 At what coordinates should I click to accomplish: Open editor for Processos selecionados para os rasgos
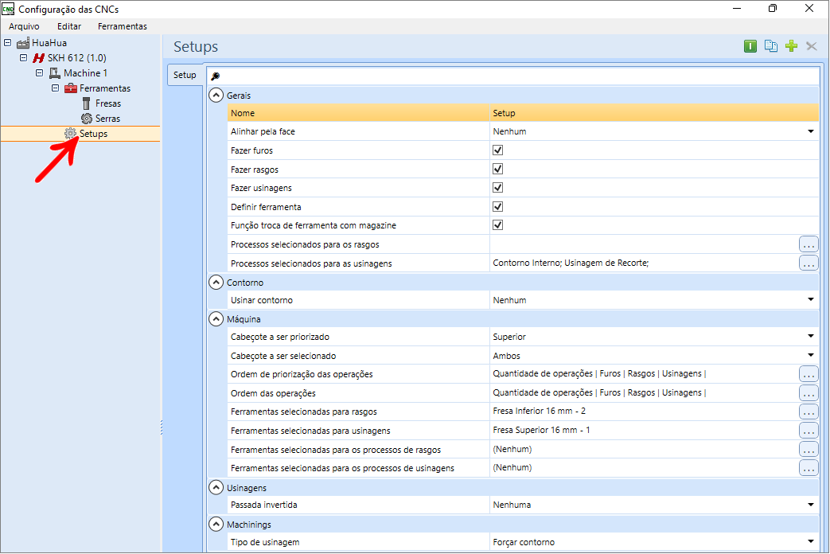(809, 244)
